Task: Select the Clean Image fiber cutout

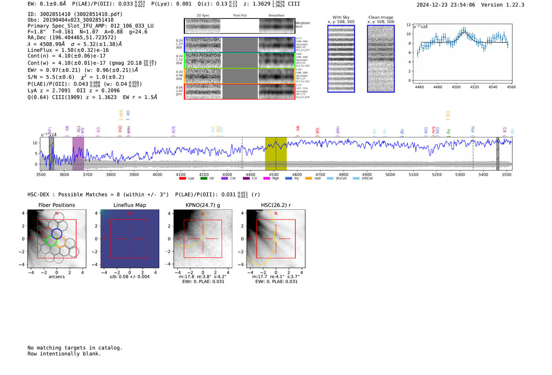Action: click(x=381, y=59)
